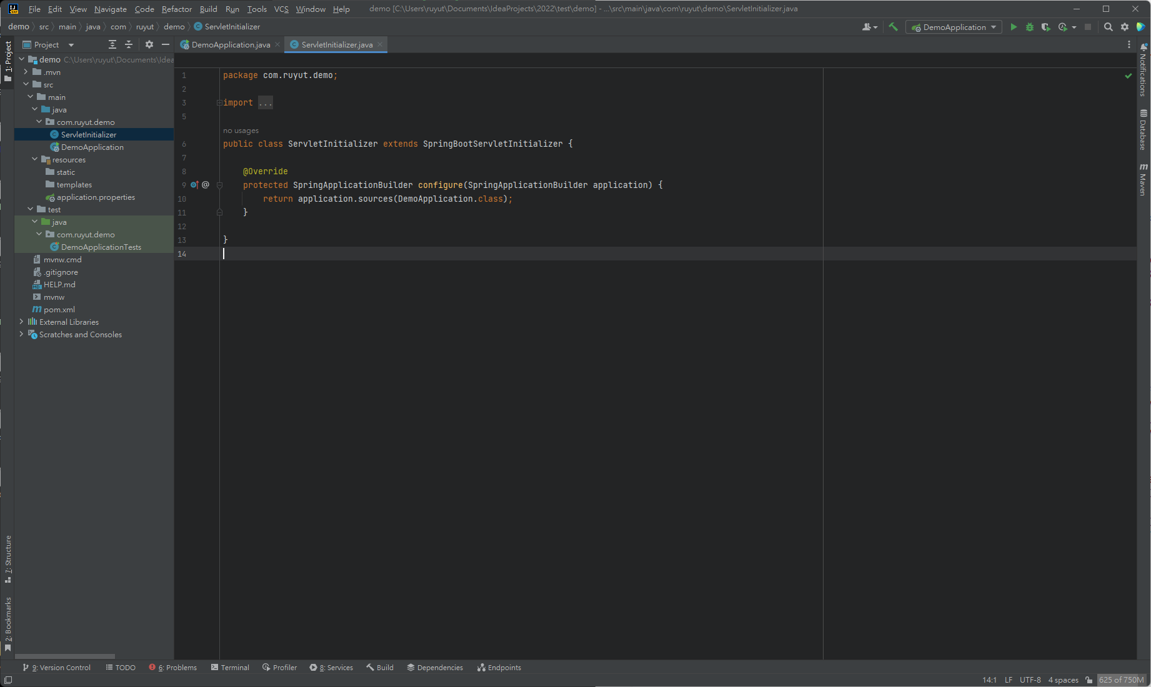Open the Maven tool window
Viewport: 1151px width, 687px height.
point(1144,180)
